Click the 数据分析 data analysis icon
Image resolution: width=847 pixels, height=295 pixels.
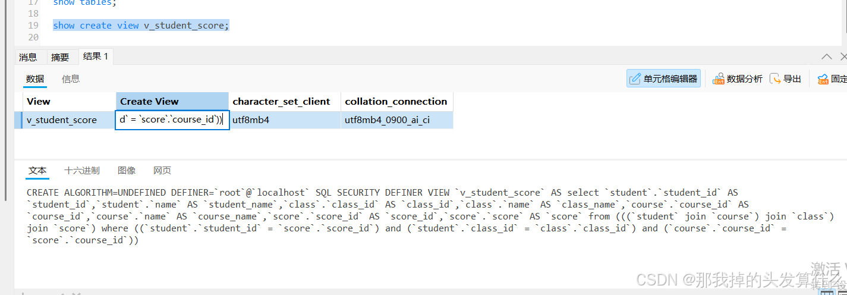(719, 79)
